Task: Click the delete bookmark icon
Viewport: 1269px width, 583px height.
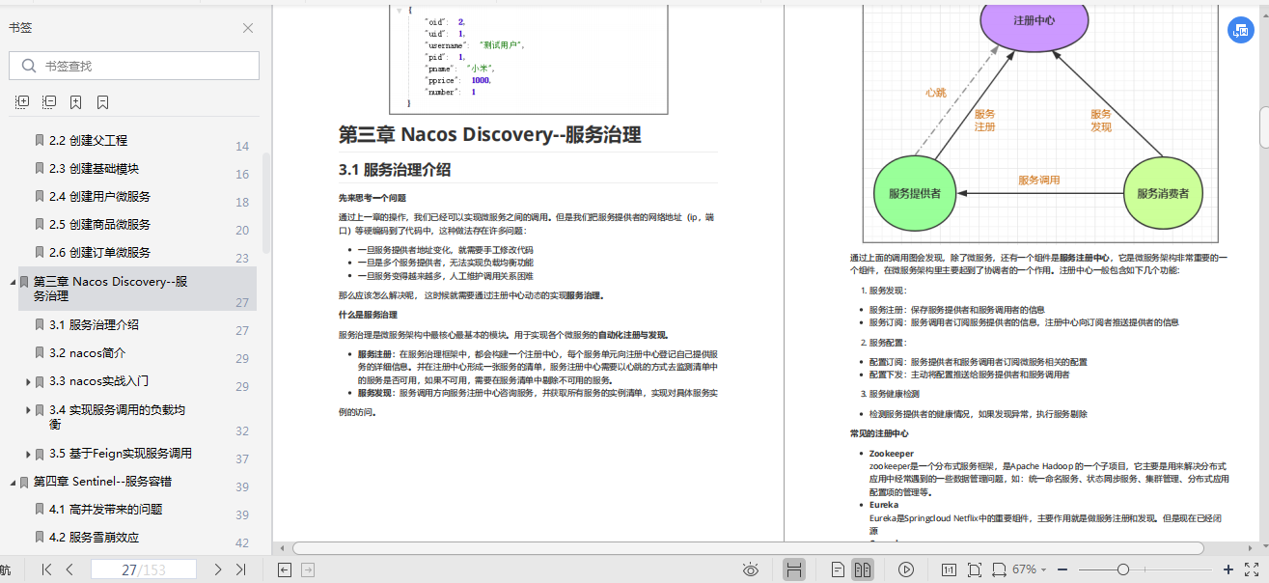Action: (x=102, y=101)
